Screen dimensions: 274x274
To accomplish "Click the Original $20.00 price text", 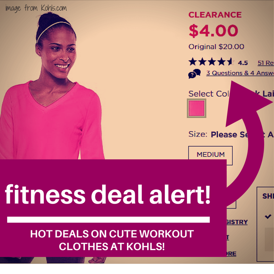I will pos(216,47).
